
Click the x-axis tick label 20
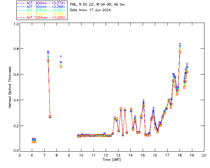[204, 155]
